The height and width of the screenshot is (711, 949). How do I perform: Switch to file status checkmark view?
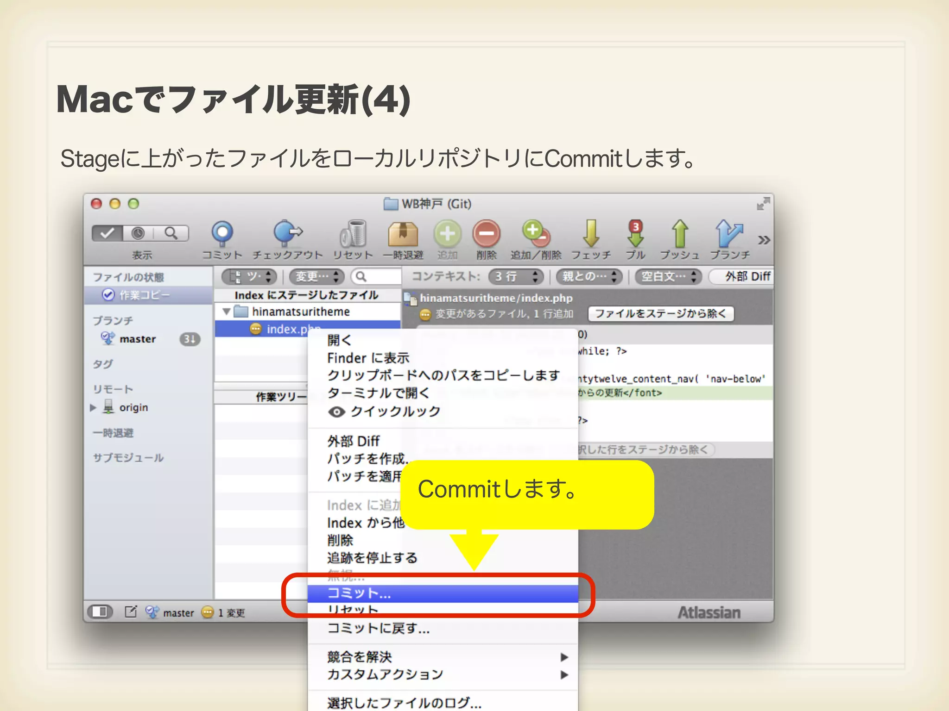[108, 233]
